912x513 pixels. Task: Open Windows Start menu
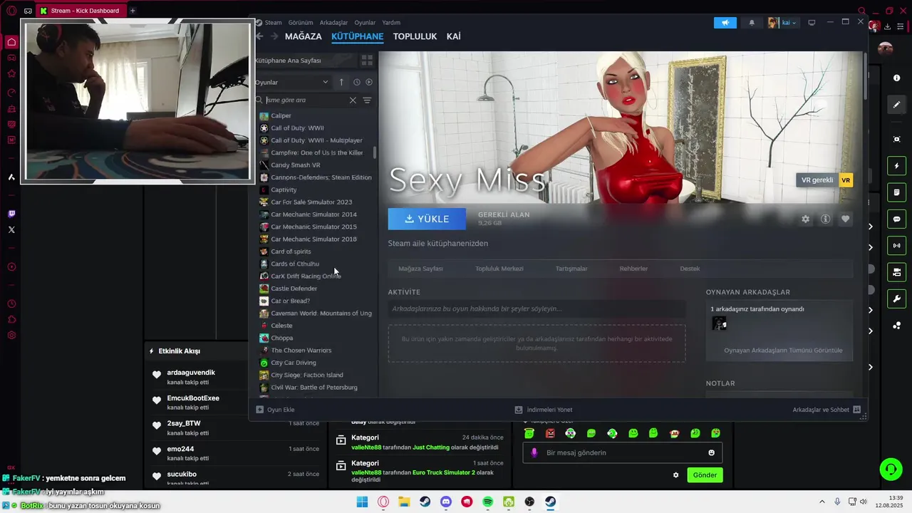pyautogui.click(x=362, y=502)
